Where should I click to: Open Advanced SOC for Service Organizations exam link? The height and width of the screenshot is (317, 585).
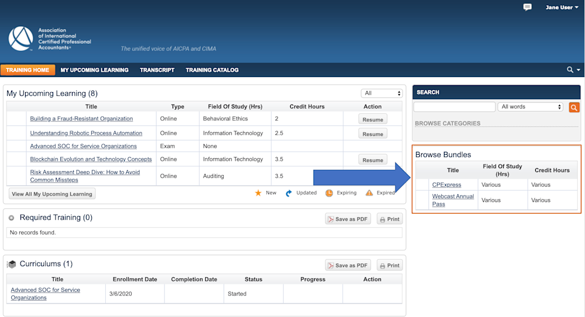click(83, 146)
